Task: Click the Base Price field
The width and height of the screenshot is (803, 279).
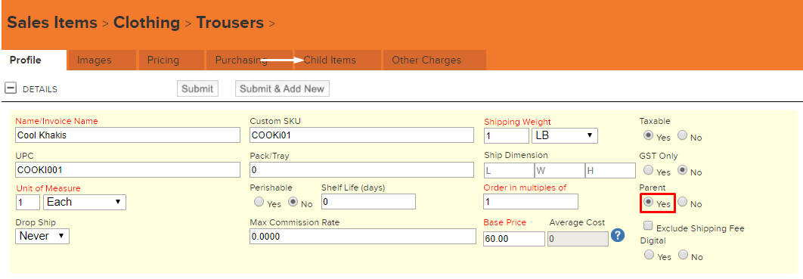Action: [x=514, y=239]
